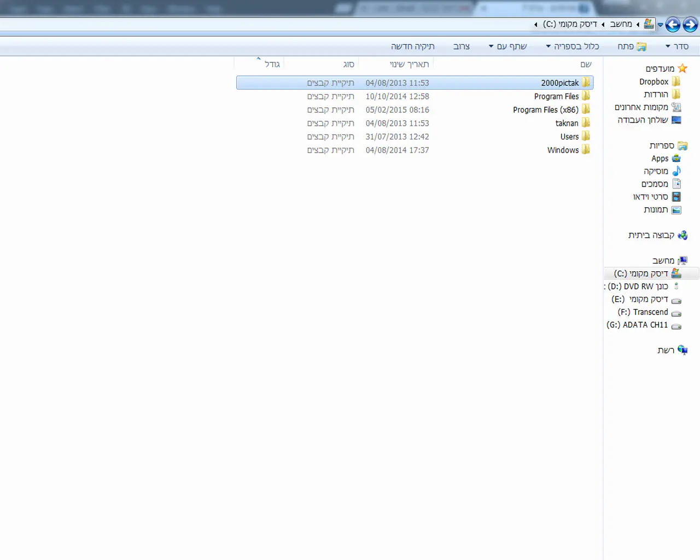Click the Back navigation arrow button
Image resolution: width=700 pixels, height=560 pixels.
(x=690, y=25)
